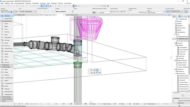Open the Параметры menu
190x107 pixels.
click(x=36, y=3)
